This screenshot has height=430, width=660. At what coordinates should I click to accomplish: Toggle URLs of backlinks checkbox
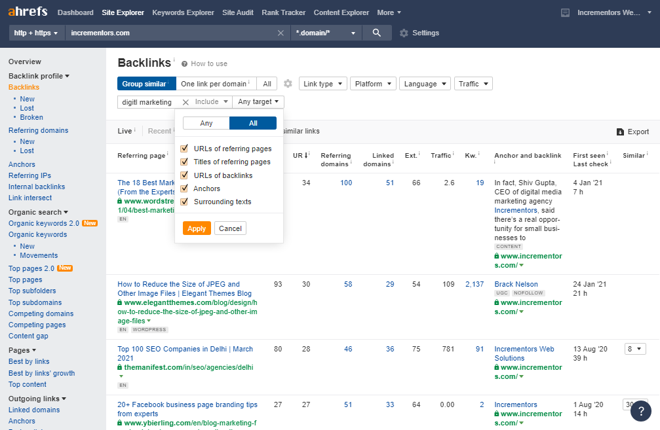pyautogui.click(x=184, y=175)
